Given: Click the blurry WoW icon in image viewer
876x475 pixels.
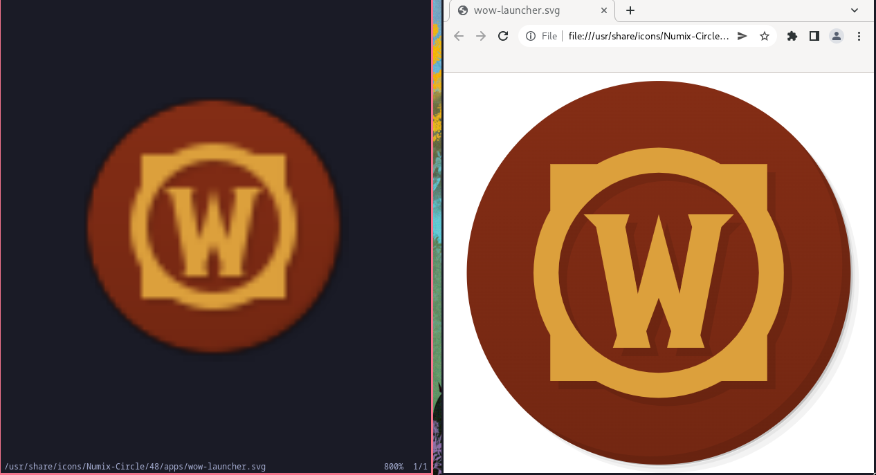Looking at the screenshot, I should pyautogui.click(x=213, y=226).
